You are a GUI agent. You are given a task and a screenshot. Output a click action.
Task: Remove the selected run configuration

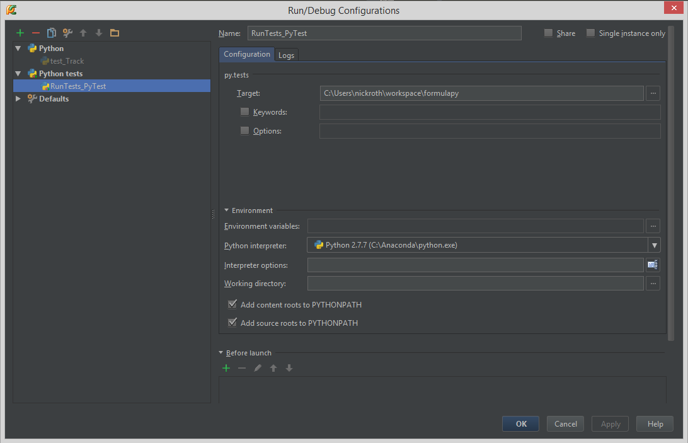[x=36, y=33]
